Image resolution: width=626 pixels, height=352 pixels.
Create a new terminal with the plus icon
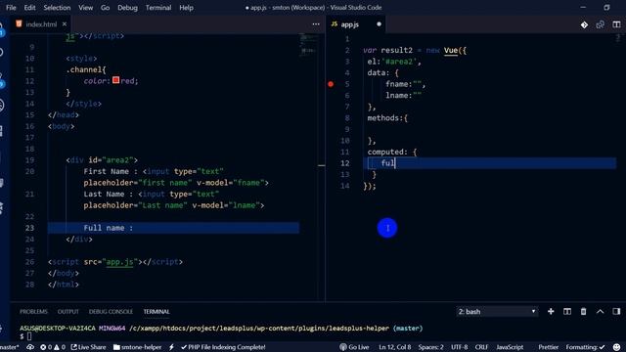[x=551, y=311]
